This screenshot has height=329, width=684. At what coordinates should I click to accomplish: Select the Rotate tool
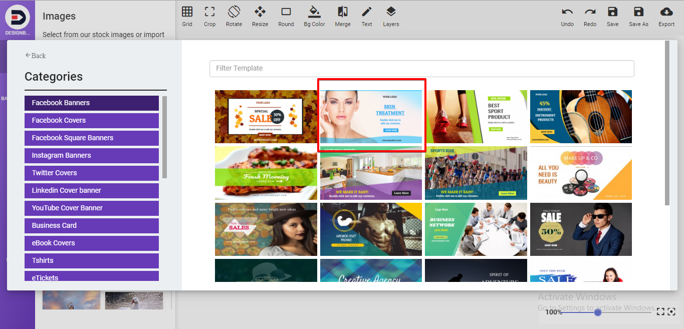(x=234, y=16)
